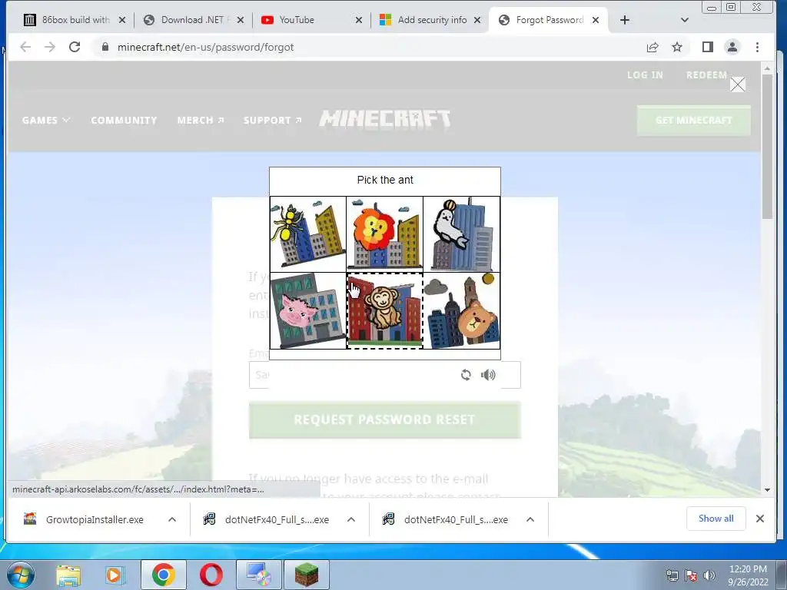This screenshot has height=590, width=787.
Task: Close the Add security info tab
Action: [477, 20]
